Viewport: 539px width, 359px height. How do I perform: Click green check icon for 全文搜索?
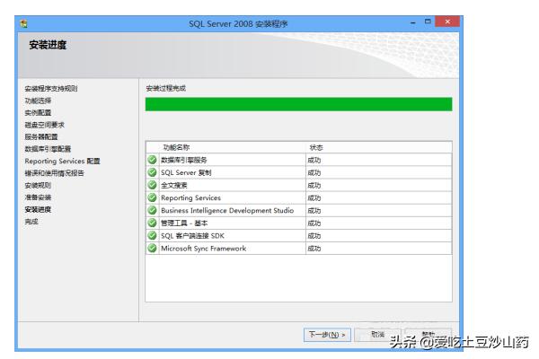152,185
